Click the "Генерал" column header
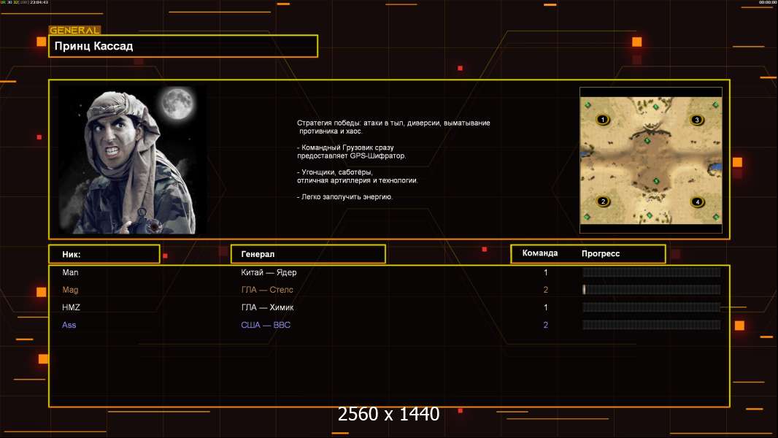Viewport: 778px width, 438px height. pos(308,254)
